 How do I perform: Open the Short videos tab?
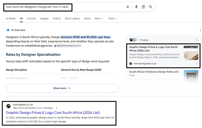point(72,19)
